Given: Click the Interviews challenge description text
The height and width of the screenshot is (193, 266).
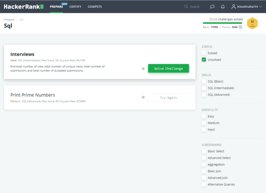Looking at the screenshot, I should coord(57,69).
